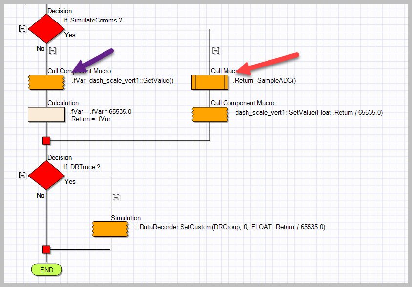Click the red junction above END

pyautogui.click(x=46, y=249)
